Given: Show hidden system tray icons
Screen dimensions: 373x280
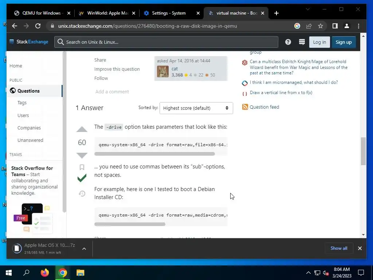Looking at the screenshot, I should pyautogui.click(x=308, y=273).
